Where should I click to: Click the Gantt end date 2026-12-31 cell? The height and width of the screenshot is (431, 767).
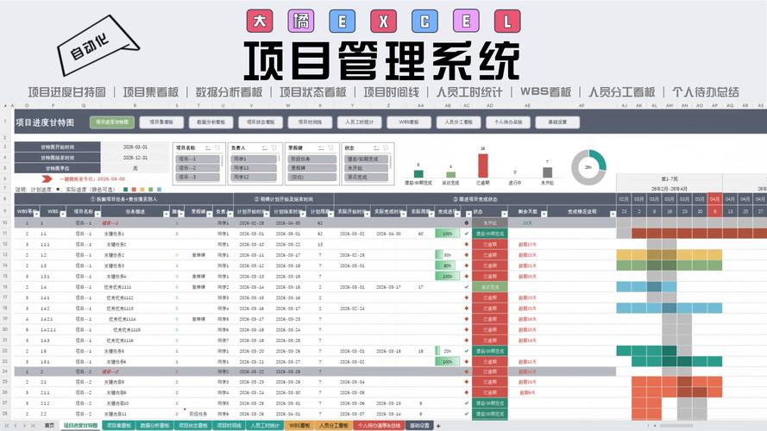coord(135,158)
